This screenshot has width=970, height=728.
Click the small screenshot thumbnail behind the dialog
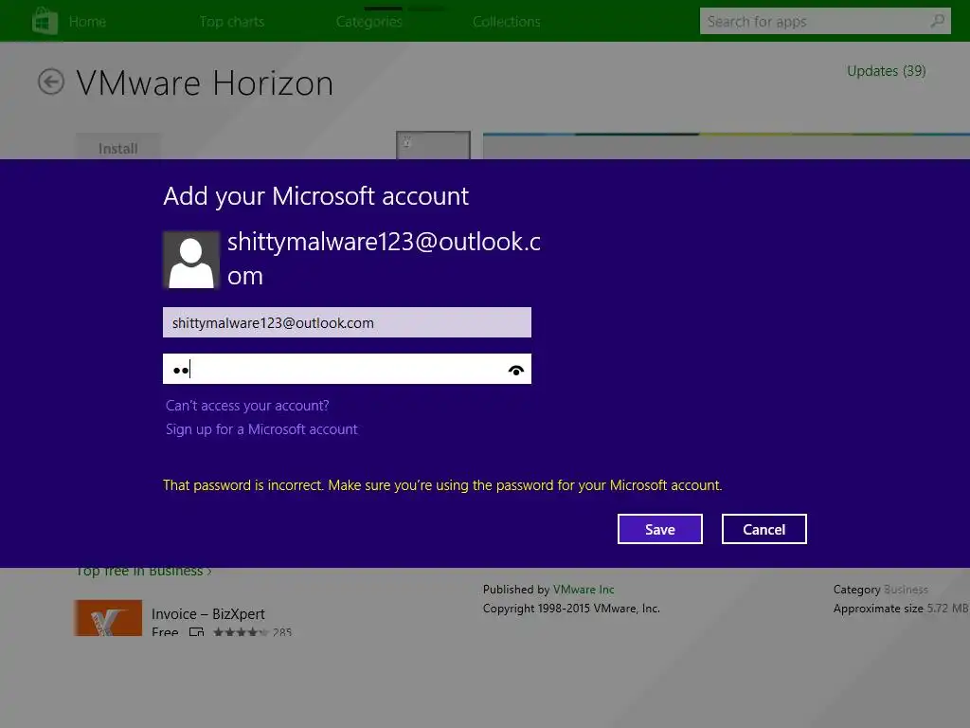433,145
